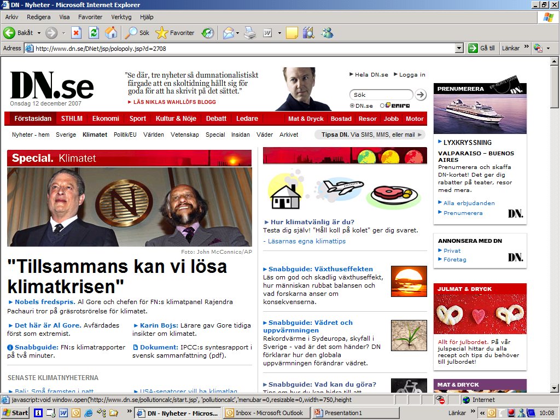Screen dimensions: 560x420
Task: Submit search with arrow button beside Sök field
Action: (x=421, y=95)
